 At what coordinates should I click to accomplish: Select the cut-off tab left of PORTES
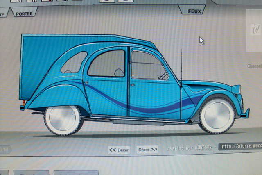pos(4,14)
